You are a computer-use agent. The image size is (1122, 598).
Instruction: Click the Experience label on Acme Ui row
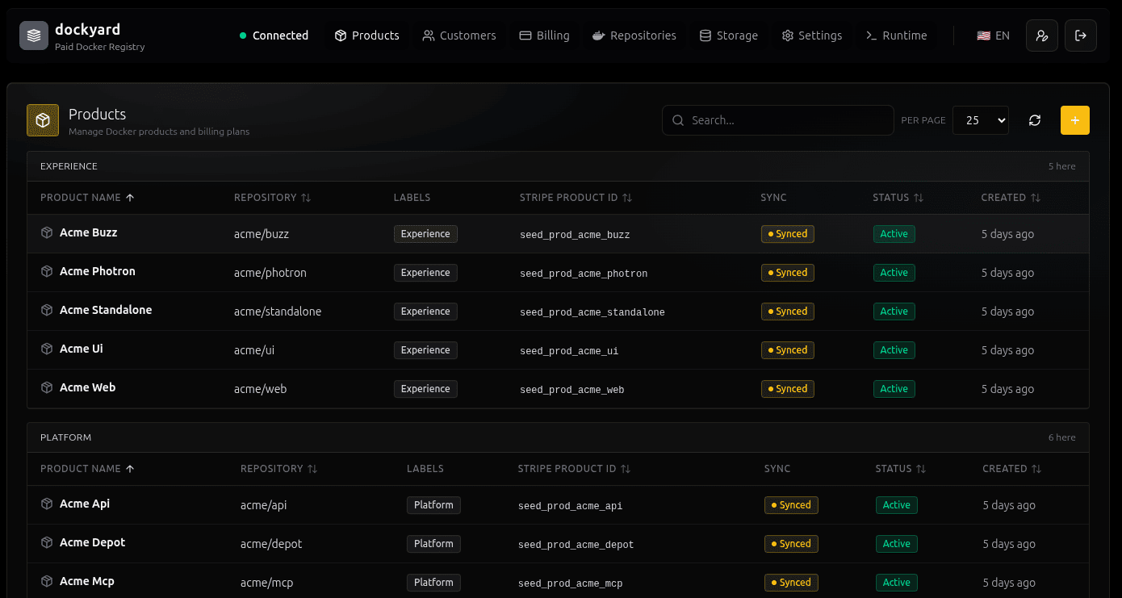tap(425, 350)
